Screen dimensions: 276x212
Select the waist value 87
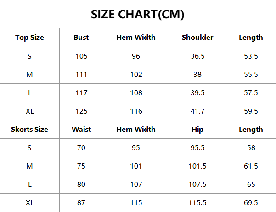pos(81,203)
